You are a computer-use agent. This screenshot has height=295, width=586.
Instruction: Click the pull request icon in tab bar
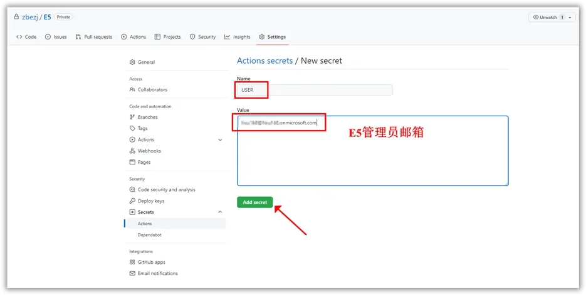(x=78, y=37)
